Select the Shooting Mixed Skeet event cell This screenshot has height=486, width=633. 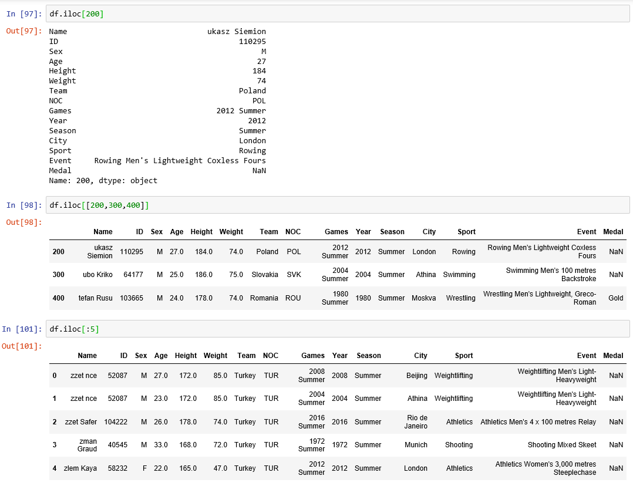(x=561, y=445)
